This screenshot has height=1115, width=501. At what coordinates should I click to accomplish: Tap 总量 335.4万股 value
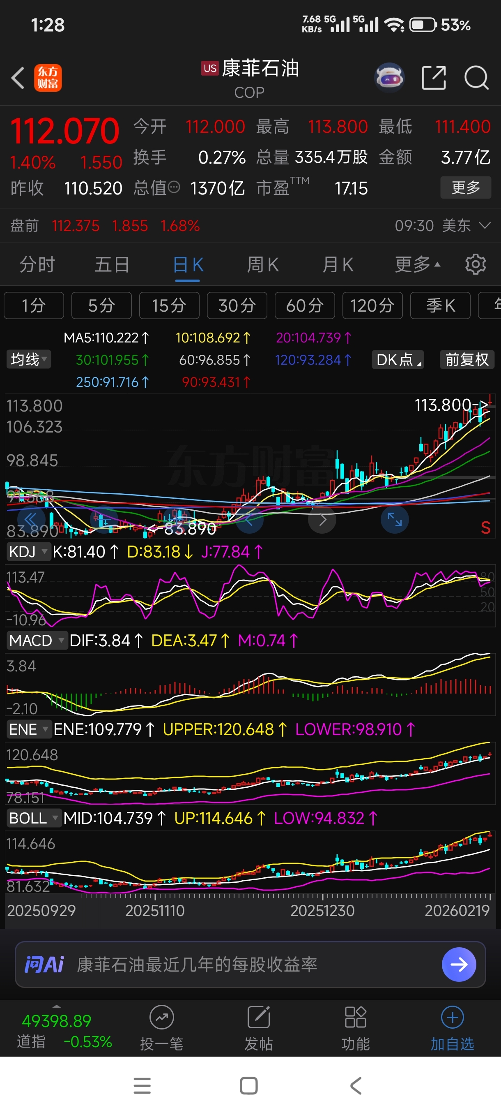[331, 157]
